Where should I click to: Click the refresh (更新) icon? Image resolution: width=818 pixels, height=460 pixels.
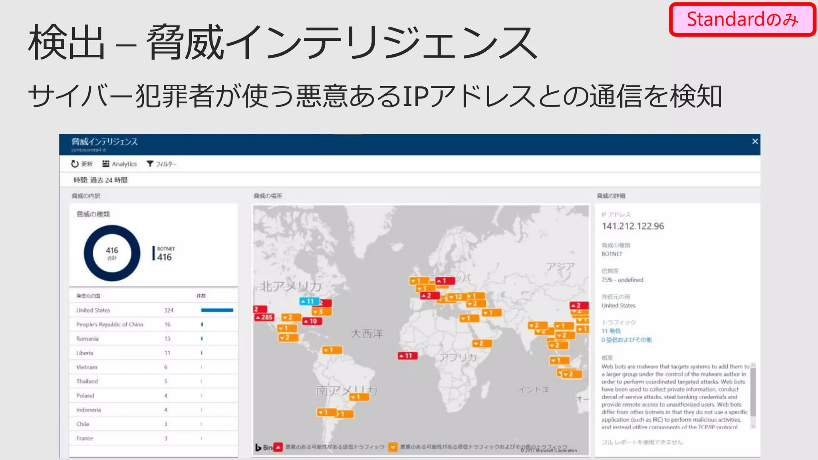pos(75,164)
